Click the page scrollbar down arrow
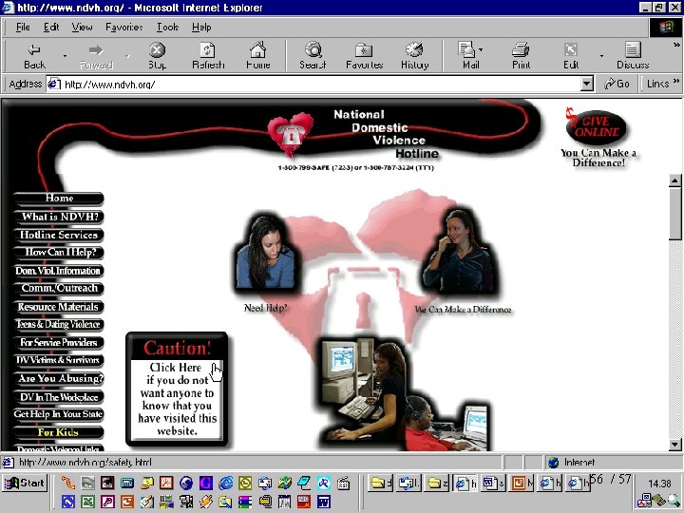684x513 pixels. coord(674,445)
